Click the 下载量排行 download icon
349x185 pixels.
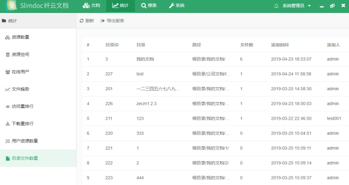tap(7, 124)
